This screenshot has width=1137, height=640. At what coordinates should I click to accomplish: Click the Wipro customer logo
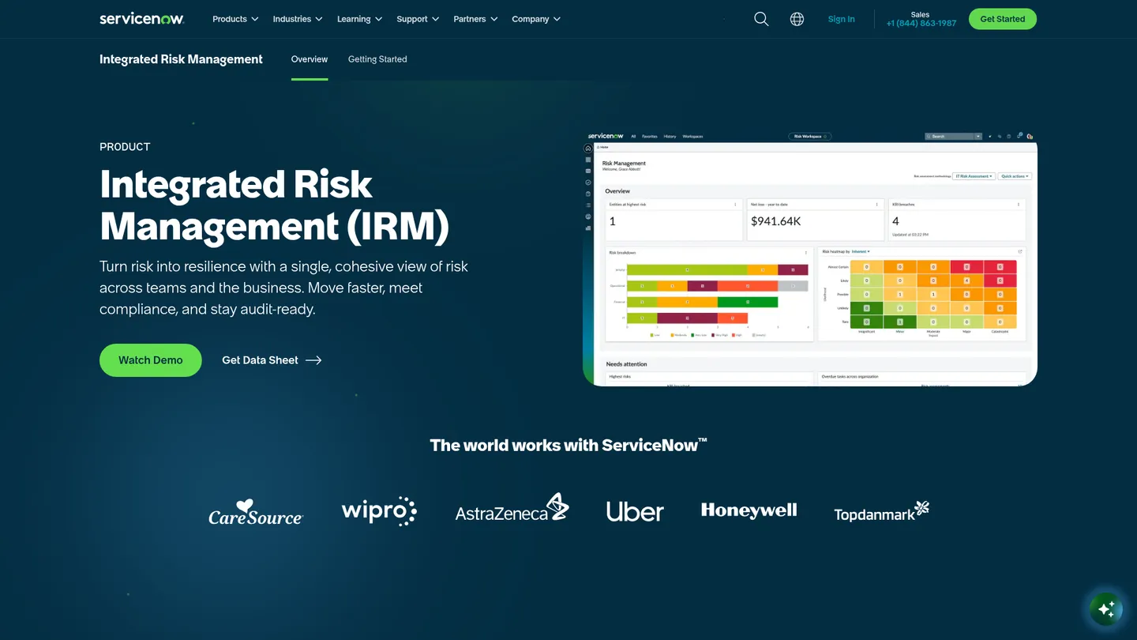379,511
